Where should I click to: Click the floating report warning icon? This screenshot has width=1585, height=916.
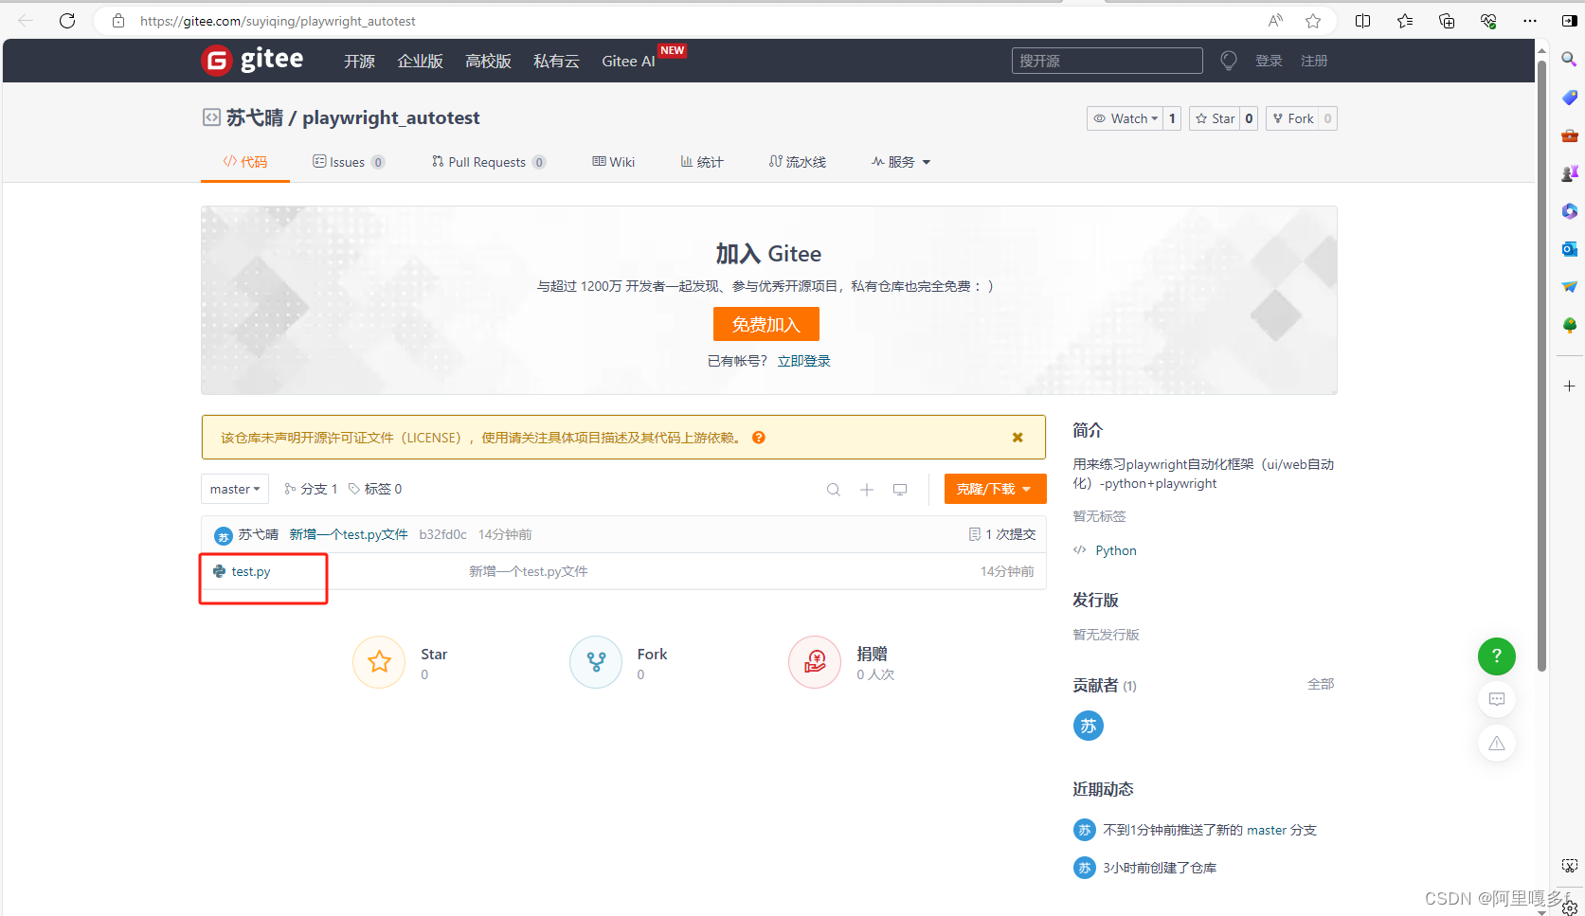[x=1497, y=744]
